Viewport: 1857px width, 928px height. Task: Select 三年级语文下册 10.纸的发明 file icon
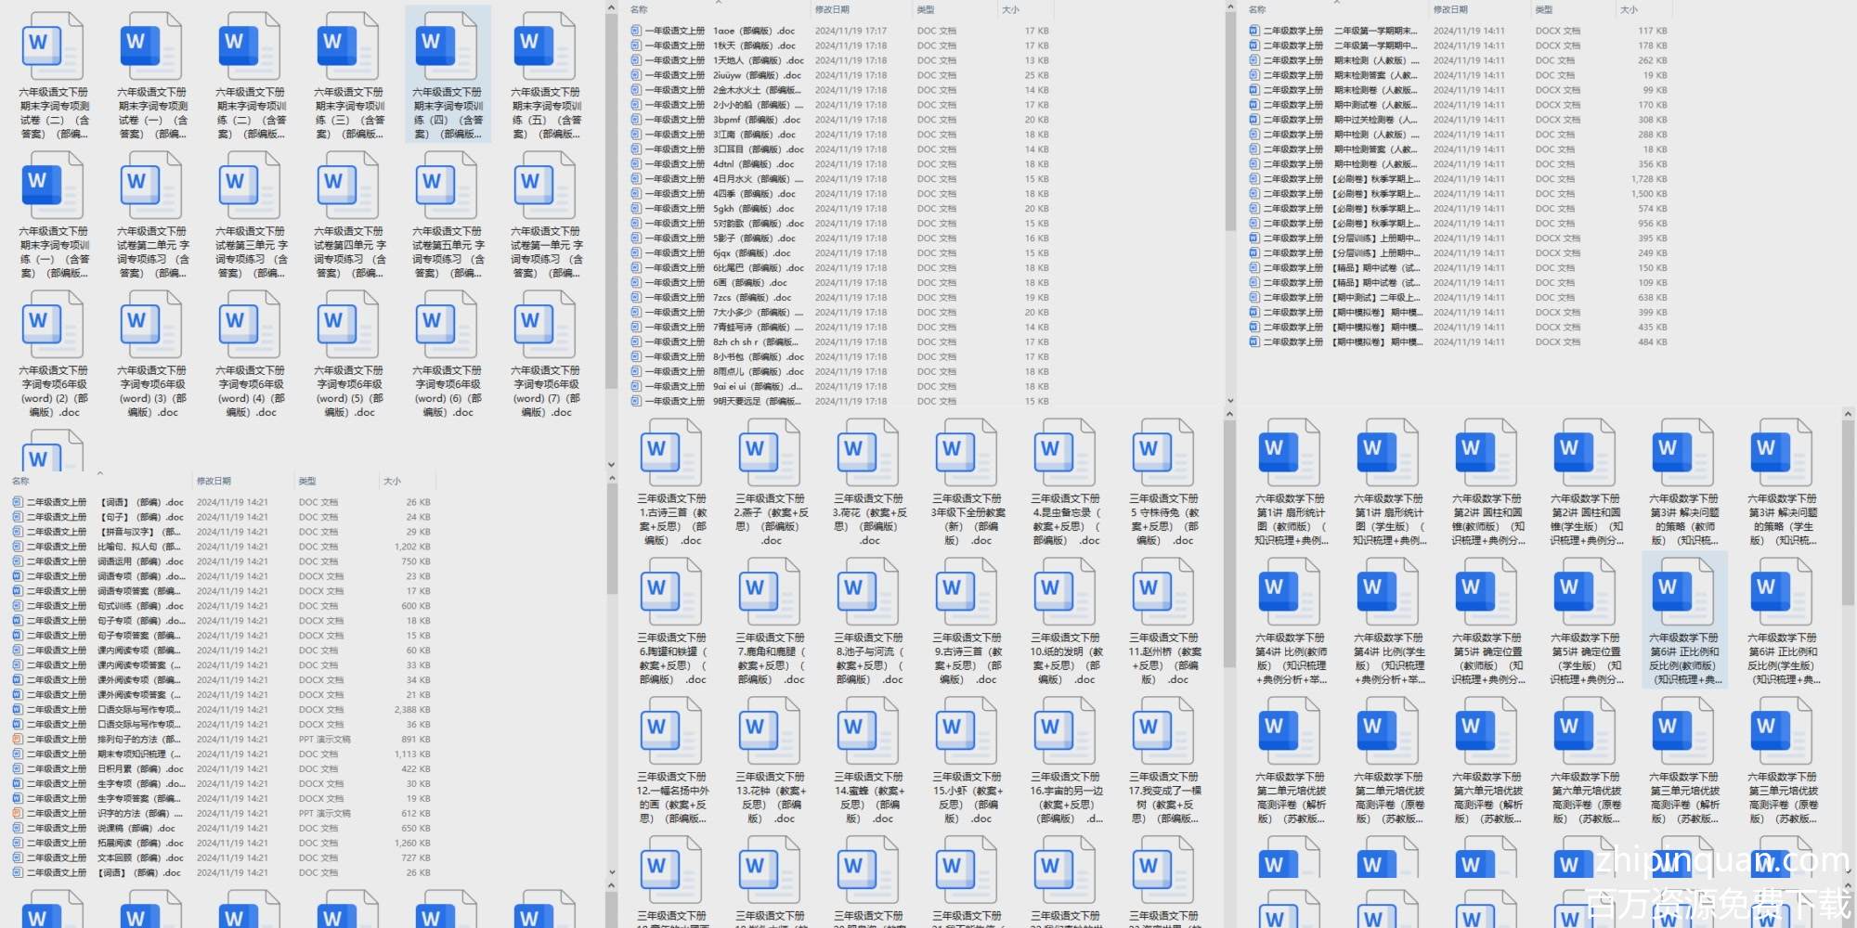click(1065, 591)
